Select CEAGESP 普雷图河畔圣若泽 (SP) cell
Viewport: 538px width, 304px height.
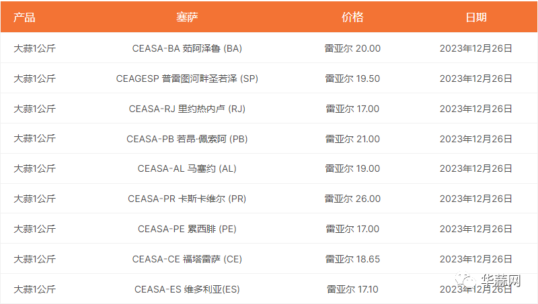[x=187, y=79]
